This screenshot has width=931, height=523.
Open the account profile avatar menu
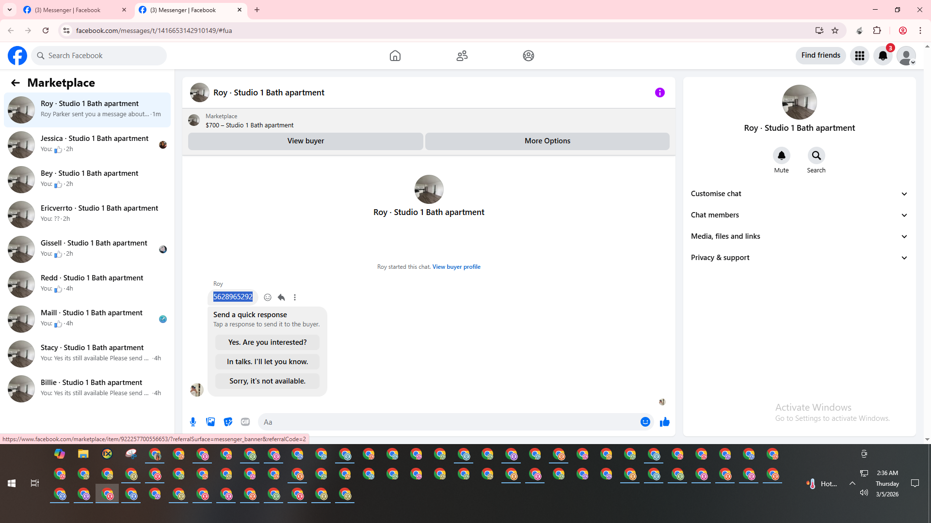pyautogui.click(x=906, y=56)
